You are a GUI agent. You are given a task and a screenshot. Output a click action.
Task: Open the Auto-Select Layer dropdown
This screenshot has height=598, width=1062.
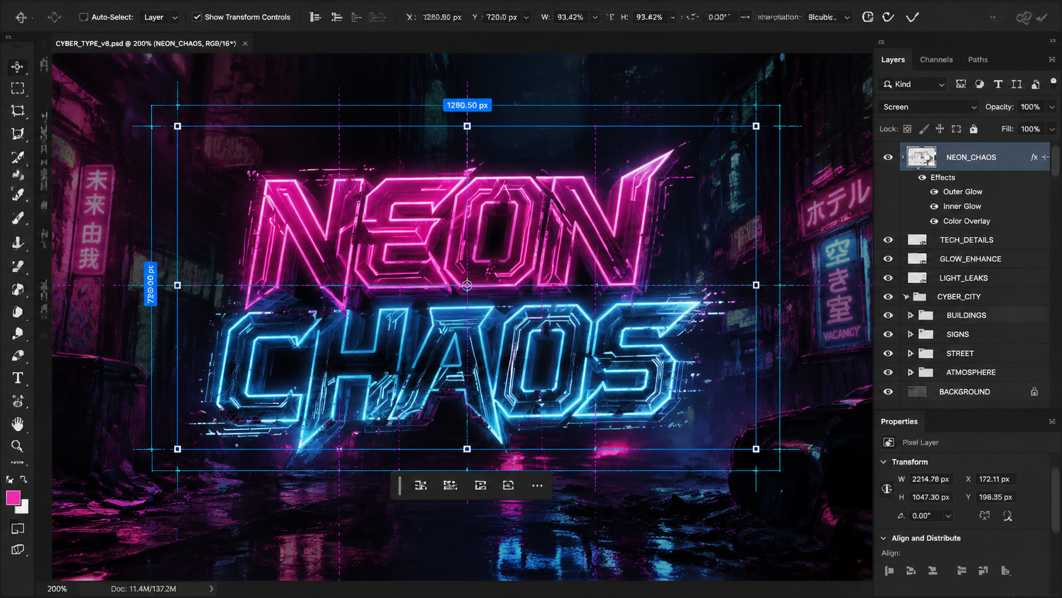[161, 17]
